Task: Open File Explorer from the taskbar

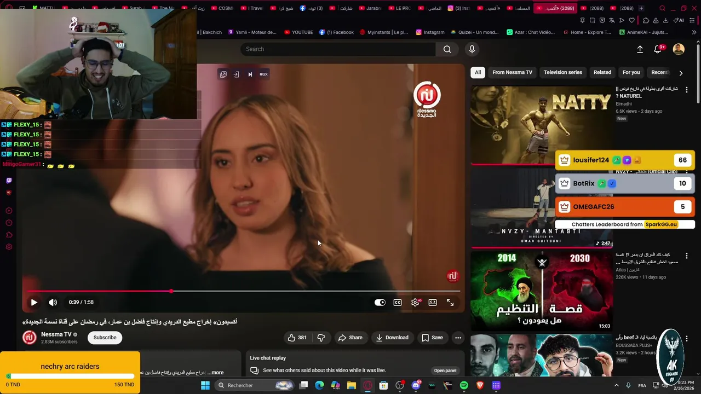Action: [x=352, y=385]
